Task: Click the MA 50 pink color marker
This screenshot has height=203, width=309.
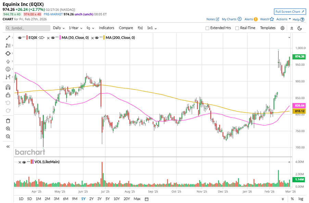Action: click(x=60, y=38)
